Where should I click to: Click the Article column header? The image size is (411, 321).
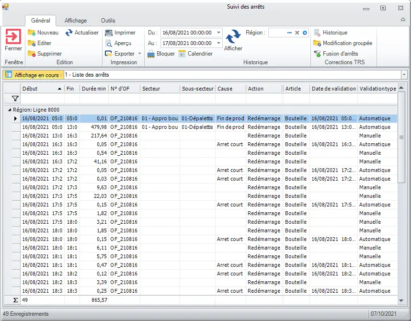tap(296, 89)
